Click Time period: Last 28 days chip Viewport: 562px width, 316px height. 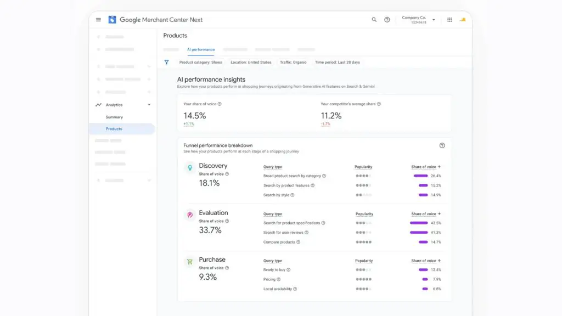point(338,63)
